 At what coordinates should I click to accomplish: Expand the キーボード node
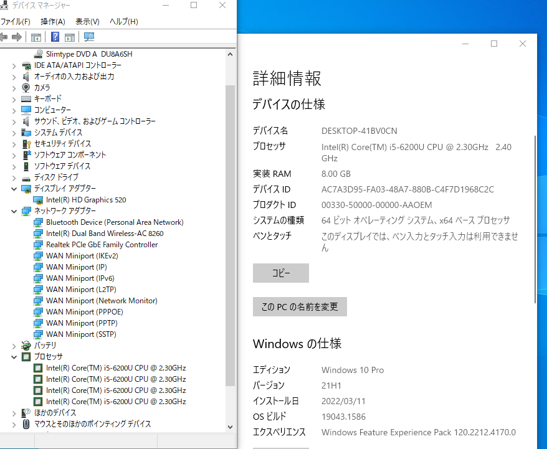click(14, 100)
